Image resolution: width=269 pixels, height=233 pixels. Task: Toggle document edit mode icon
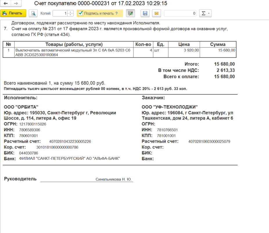tap(130, 13)
